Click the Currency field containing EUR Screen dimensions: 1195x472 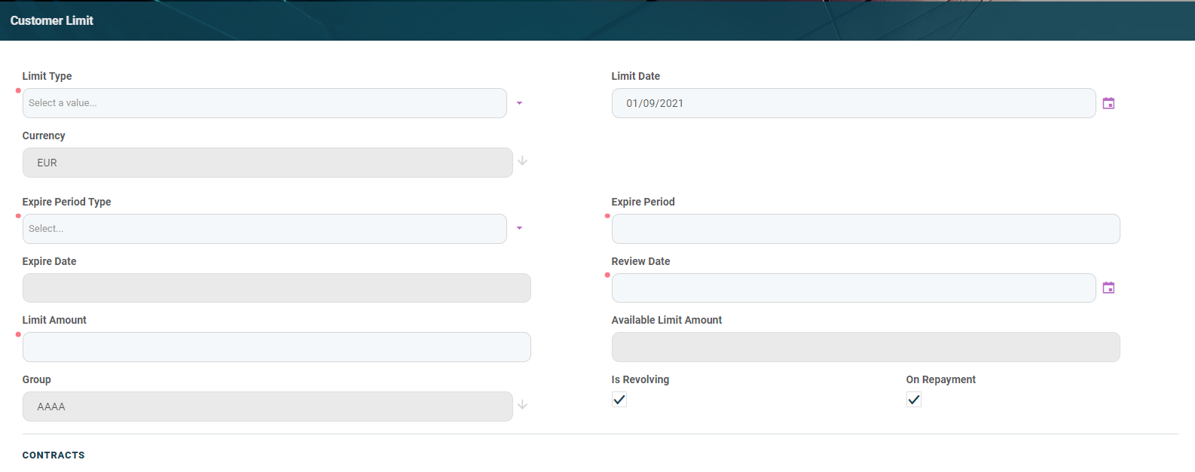[x=267, y=163]
